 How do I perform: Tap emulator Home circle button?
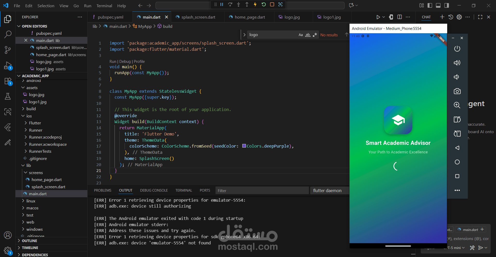pyautogui.click(x=457, y=162)
